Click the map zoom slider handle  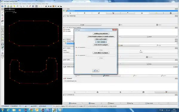tap(10, 9)
